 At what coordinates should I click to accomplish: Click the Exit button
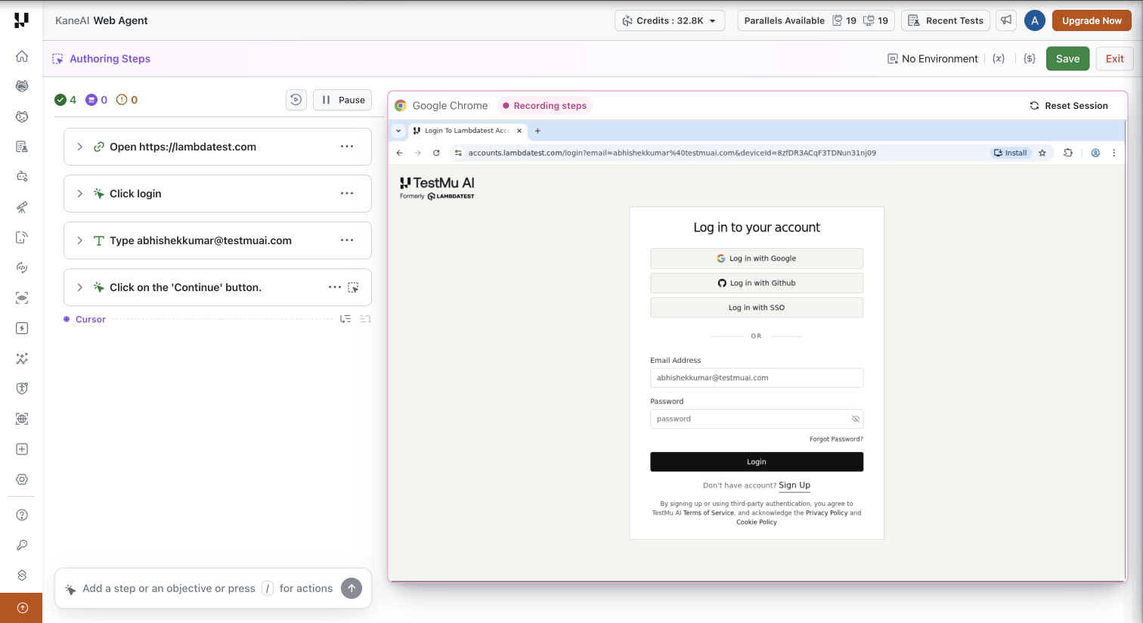point(1114,59)
